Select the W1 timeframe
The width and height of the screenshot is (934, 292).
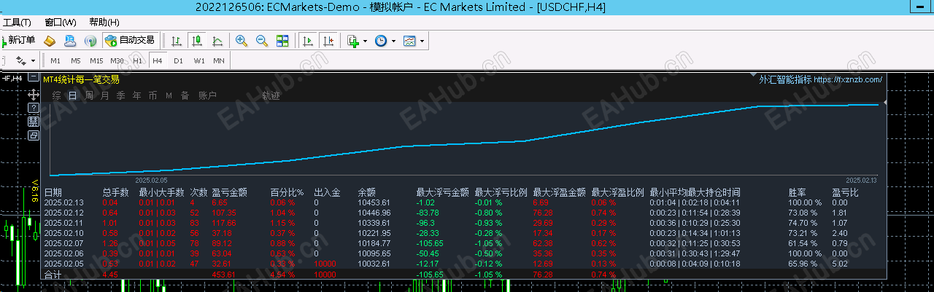click(x=199, y=60)
